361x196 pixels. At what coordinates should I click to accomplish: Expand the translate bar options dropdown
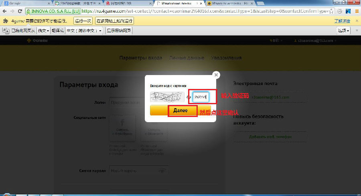tap(344, 30)
